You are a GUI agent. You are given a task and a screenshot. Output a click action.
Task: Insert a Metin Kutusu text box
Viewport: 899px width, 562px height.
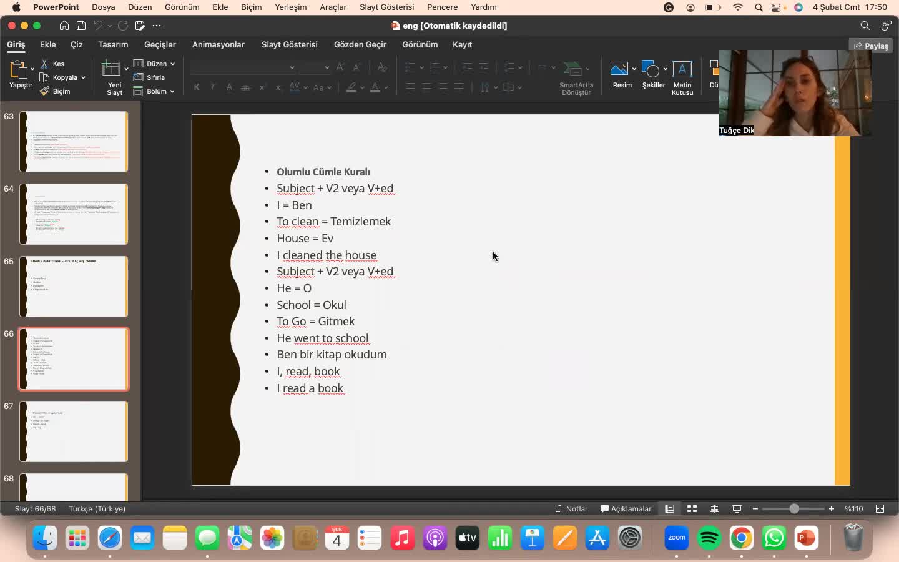682,78
